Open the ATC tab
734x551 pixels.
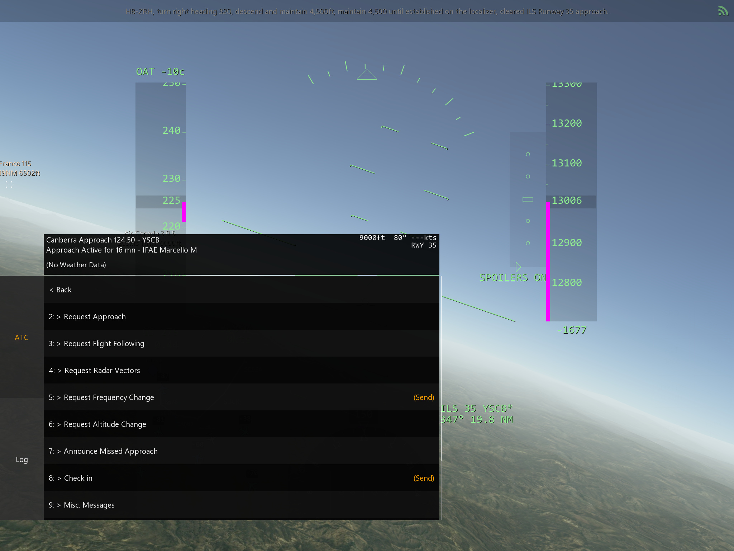(22, 337)
